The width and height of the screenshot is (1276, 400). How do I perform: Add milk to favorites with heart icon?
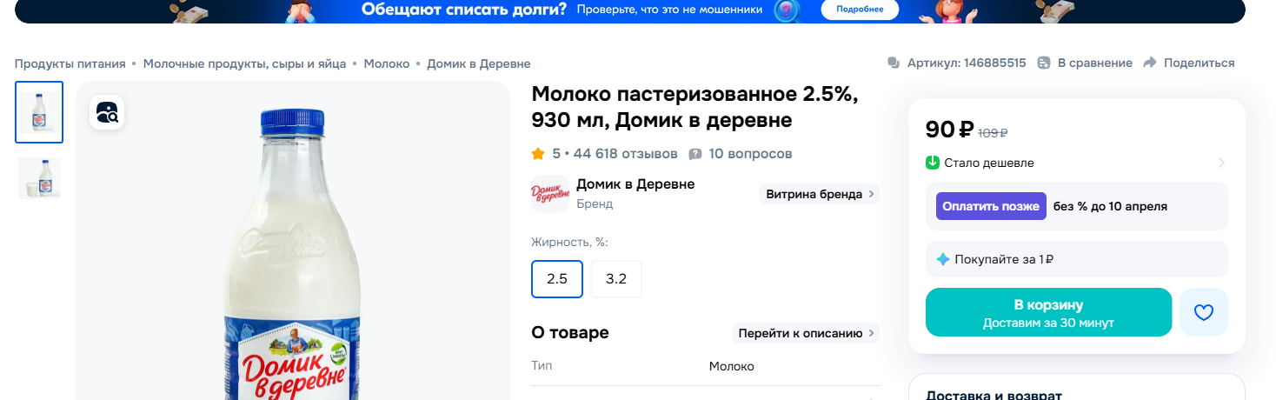pos(1203,312)
